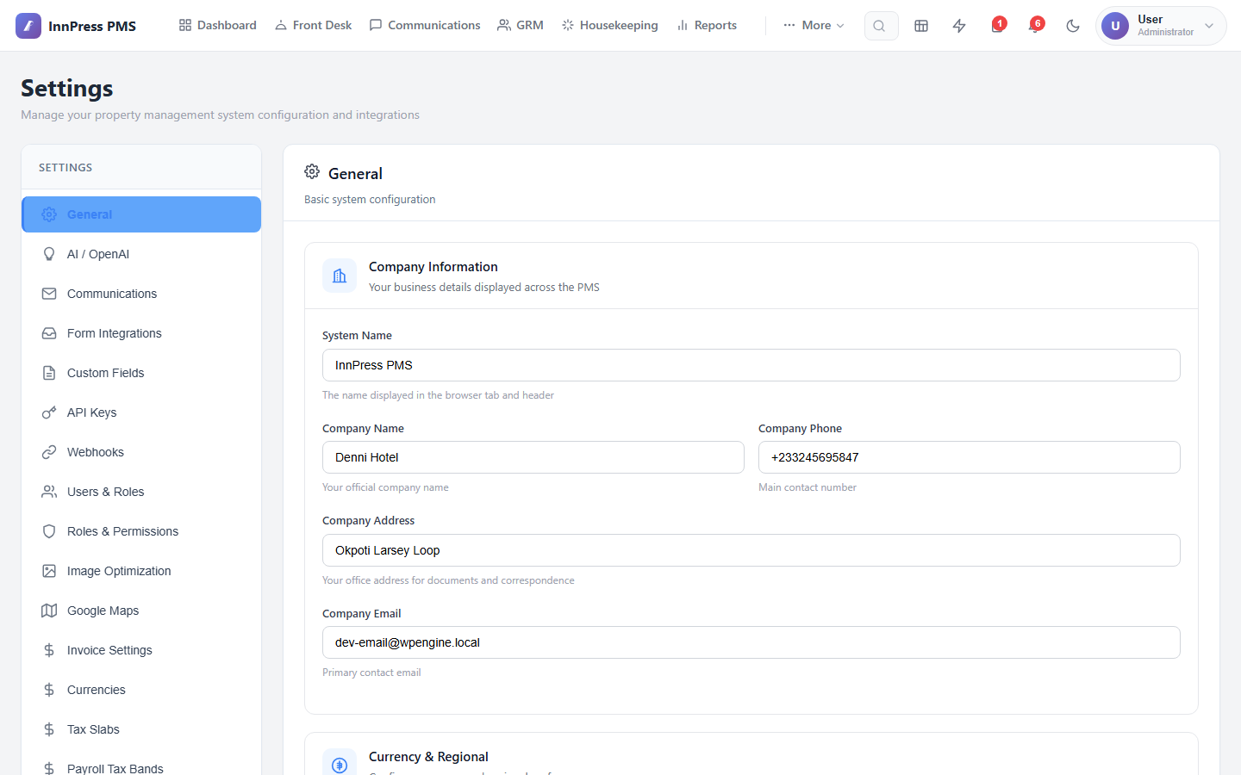Click the dollar icon for Tax Slabs
The width and height of the screenshot is (1241, 775).
point(49,729)
